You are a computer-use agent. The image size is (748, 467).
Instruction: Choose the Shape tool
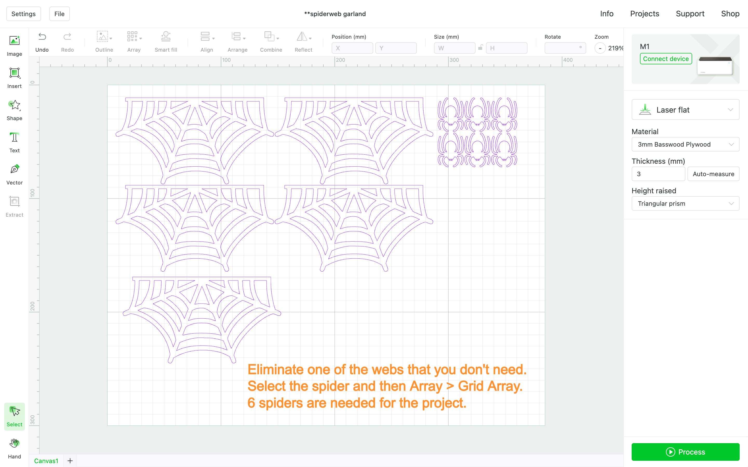click(x=15, y=110)
